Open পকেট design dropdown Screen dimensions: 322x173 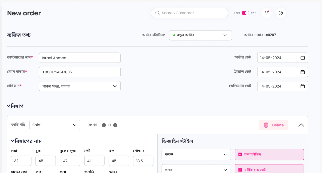pyautogui.click(x=196, y=154)
